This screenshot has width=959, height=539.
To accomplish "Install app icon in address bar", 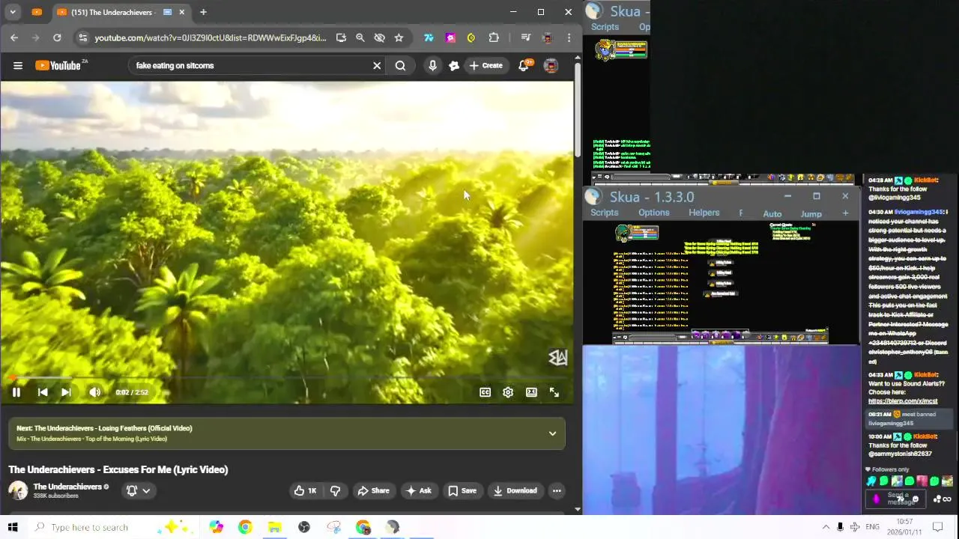I will 341,37.
